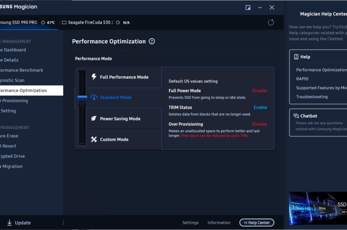
Task: Click the lightning bolt Full Performance icon
Action: (94, 77)
